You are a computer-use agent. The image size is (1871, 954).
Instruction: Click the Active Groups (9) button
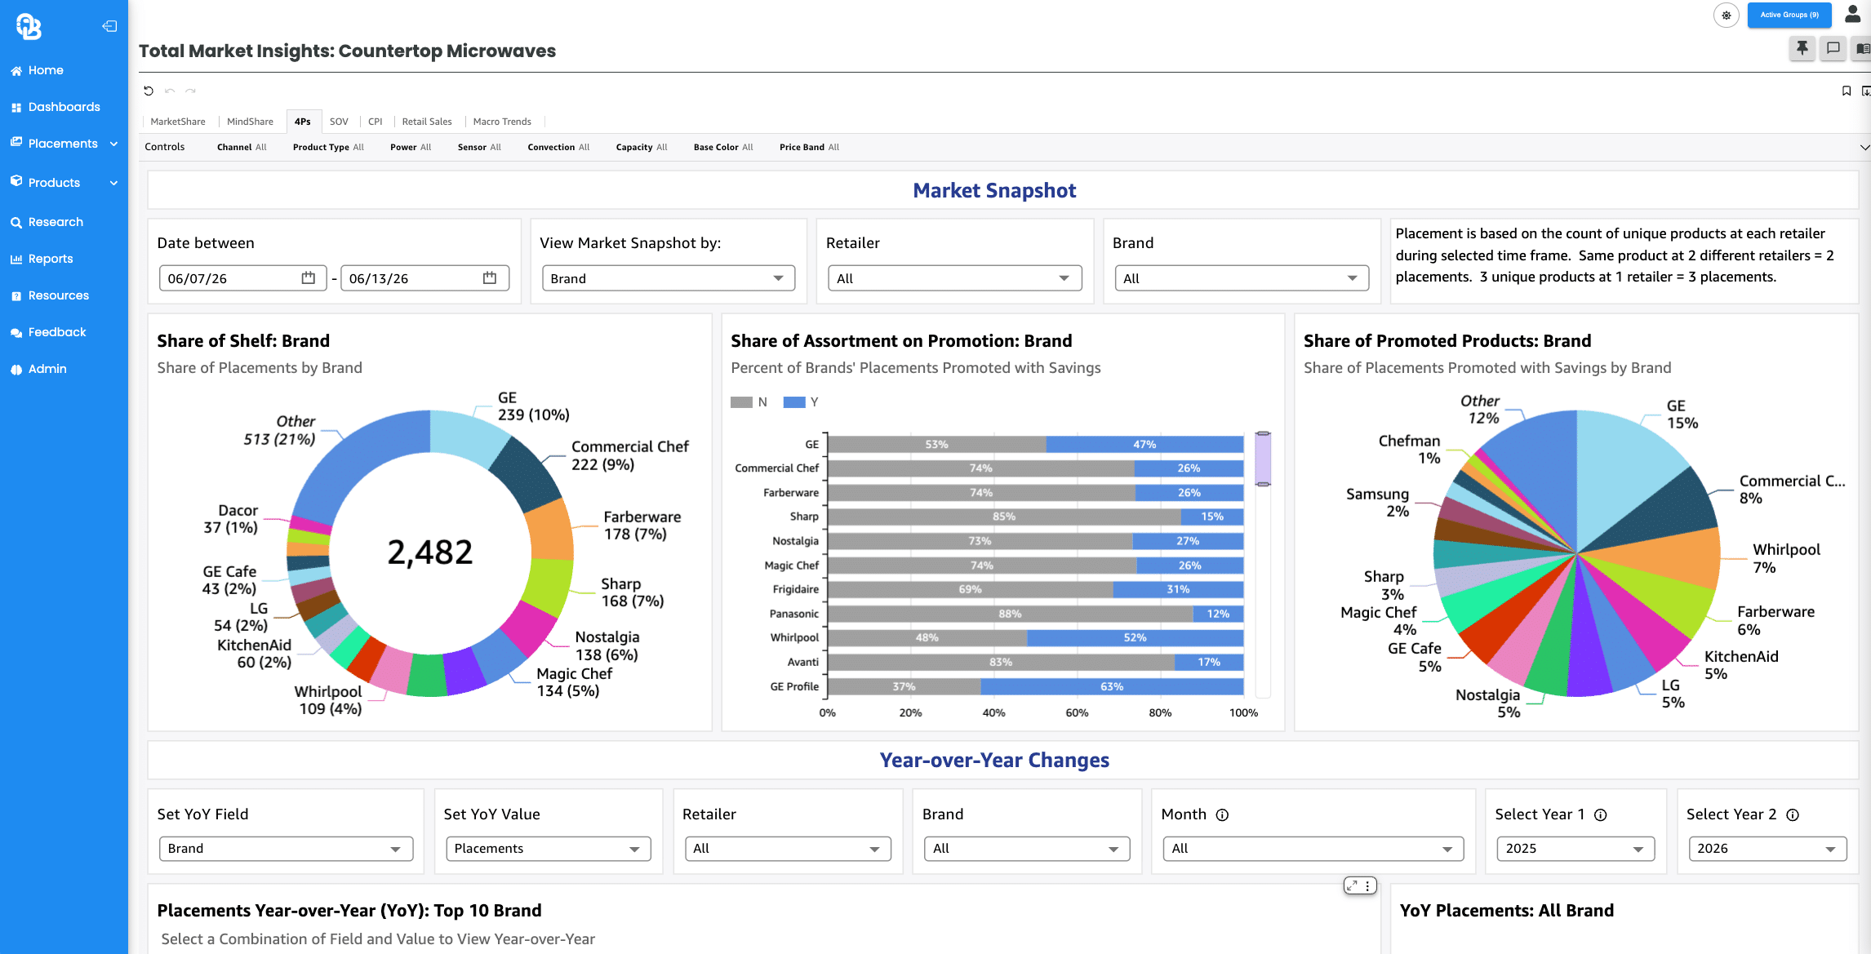(x=1789, y=15)
